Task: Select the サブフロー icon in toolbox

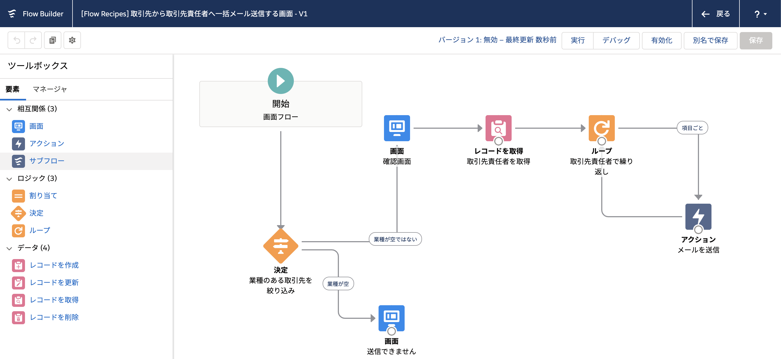Action: point(18,161)
